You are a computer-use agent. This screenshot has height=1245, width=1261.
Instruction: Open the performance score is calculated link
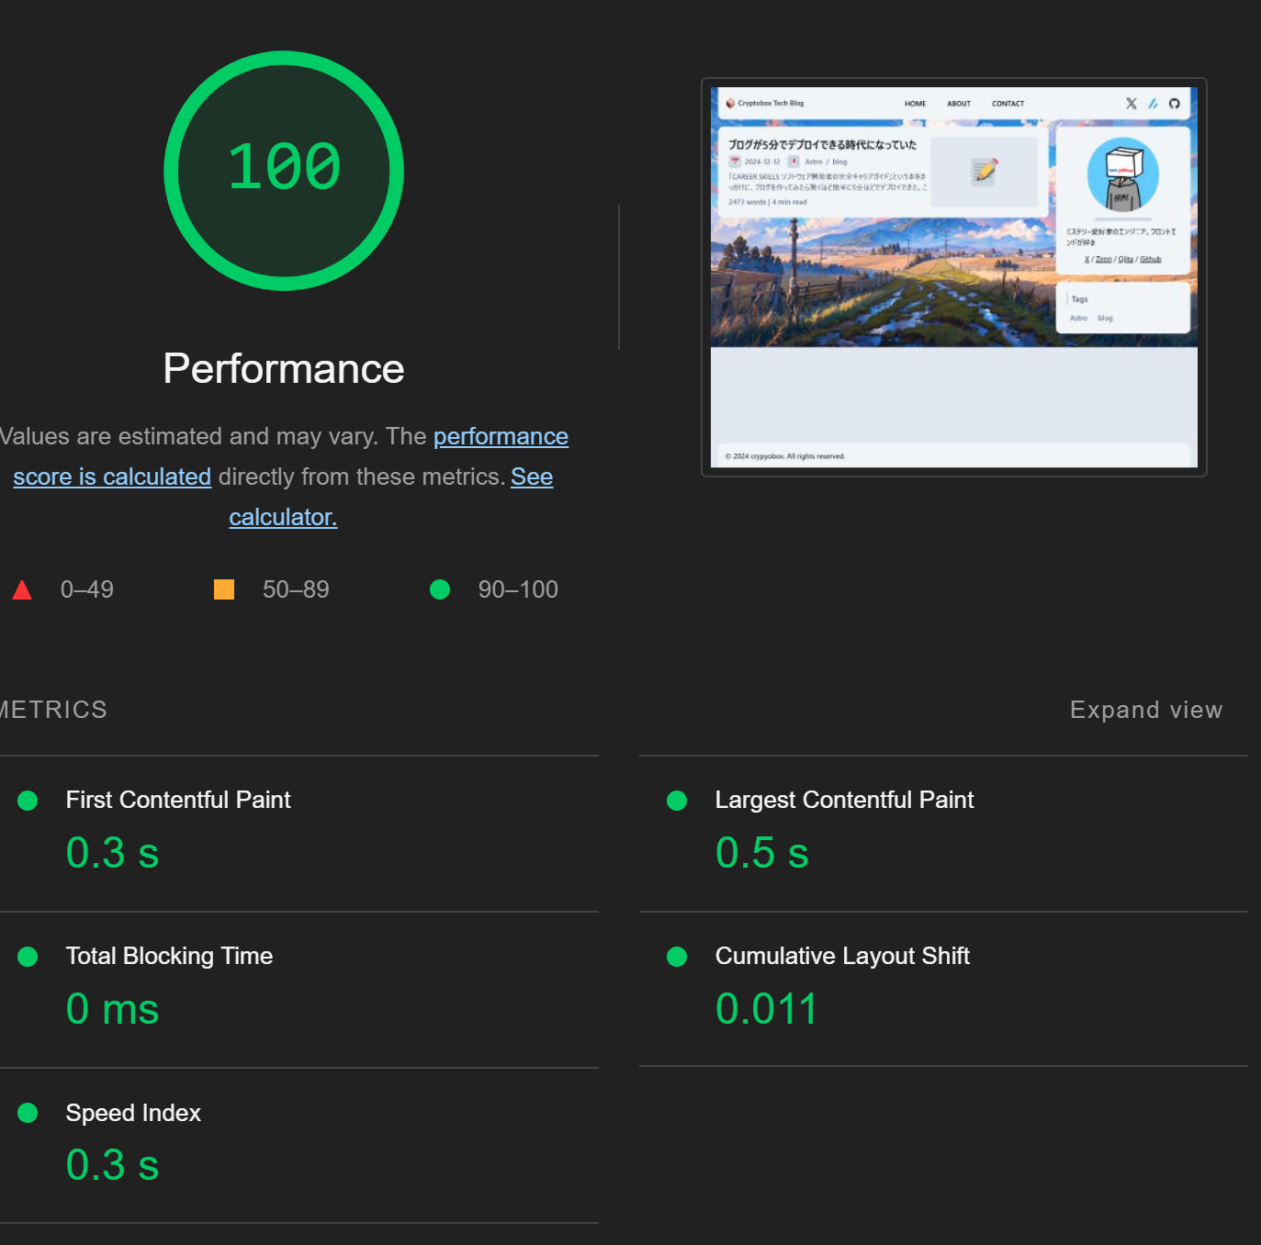pyautogui.click(x=290, y=456)
